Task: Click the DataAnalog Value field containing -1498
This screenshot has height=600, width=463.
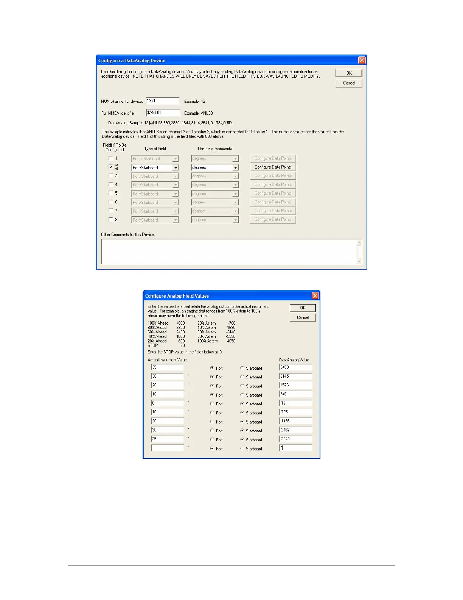Action: (295, 421)
